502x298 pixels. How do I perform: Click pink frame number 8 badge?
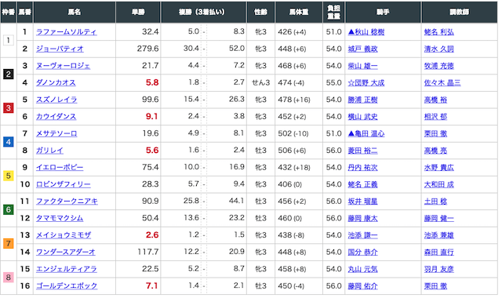(9, 278)
